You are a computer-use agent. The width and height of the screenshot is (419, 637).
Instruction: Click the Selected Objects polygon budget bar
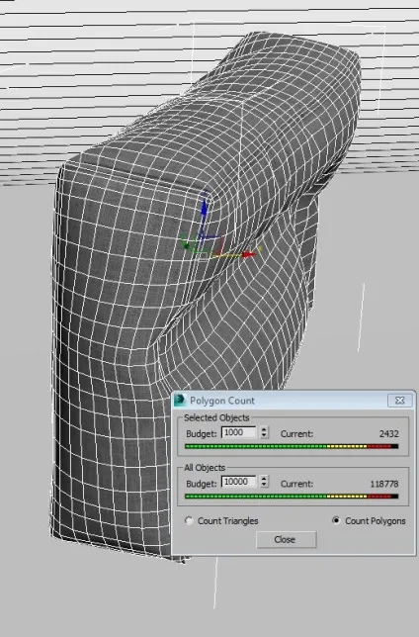292,446
